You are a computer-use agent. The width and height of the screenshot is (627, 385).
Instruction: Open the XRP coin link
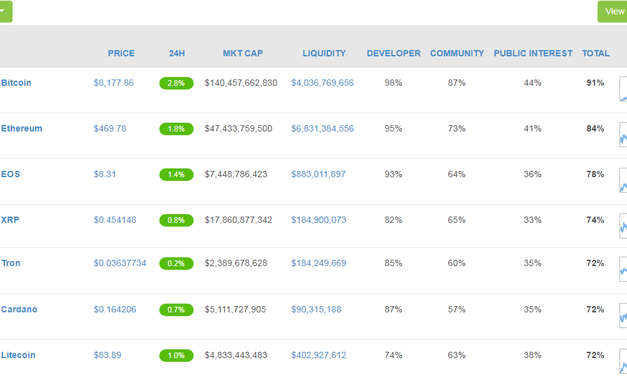pyautogui.click(x=10, y=220)
